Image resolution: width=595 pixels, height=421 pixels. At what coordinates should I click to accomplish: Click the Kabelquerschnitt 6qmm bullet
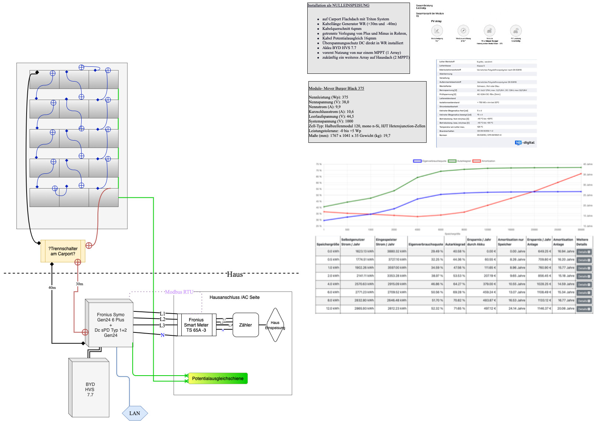(x=342, y=28)
